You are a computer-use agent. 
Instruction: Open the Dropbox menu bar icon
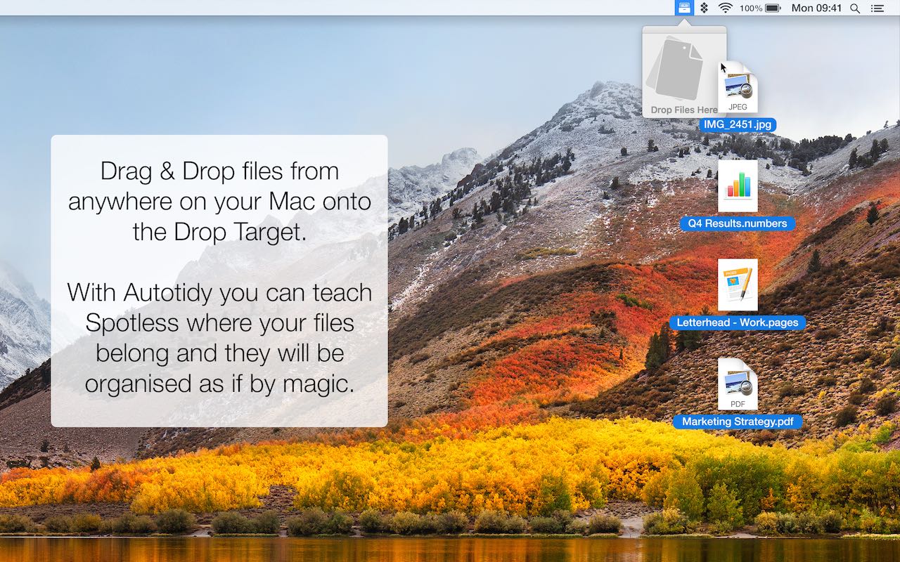pos(704,8)
